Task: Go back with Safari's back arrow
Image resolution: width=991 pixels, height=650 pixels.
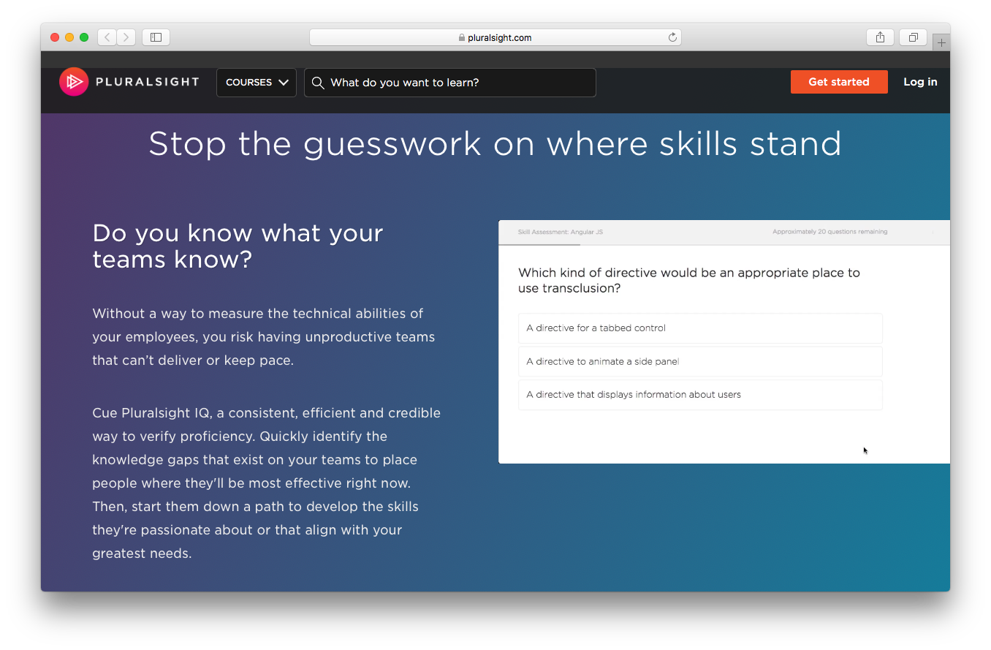Action: (x=107, y=37)
